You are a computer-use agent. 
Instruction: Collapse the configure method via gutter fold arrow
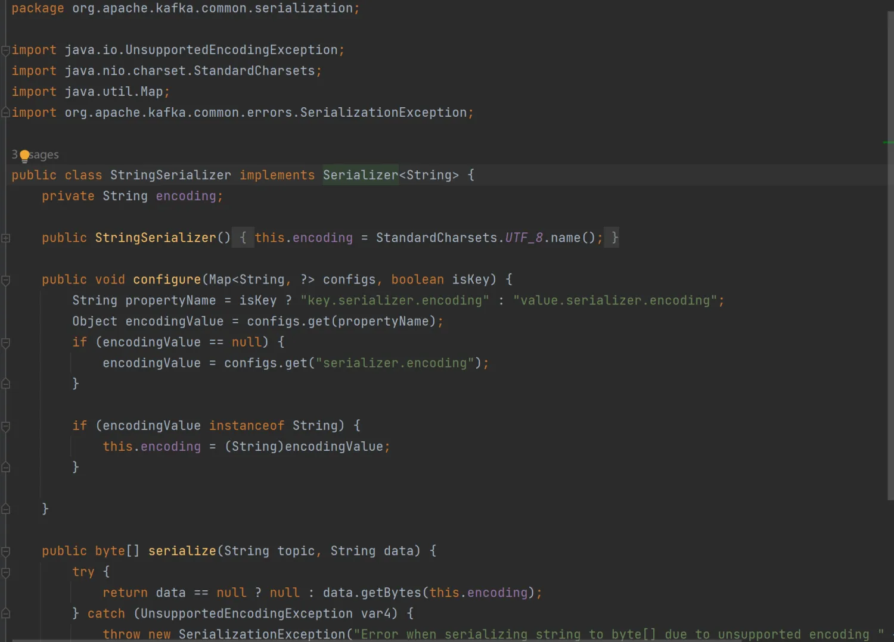point(6,280)
